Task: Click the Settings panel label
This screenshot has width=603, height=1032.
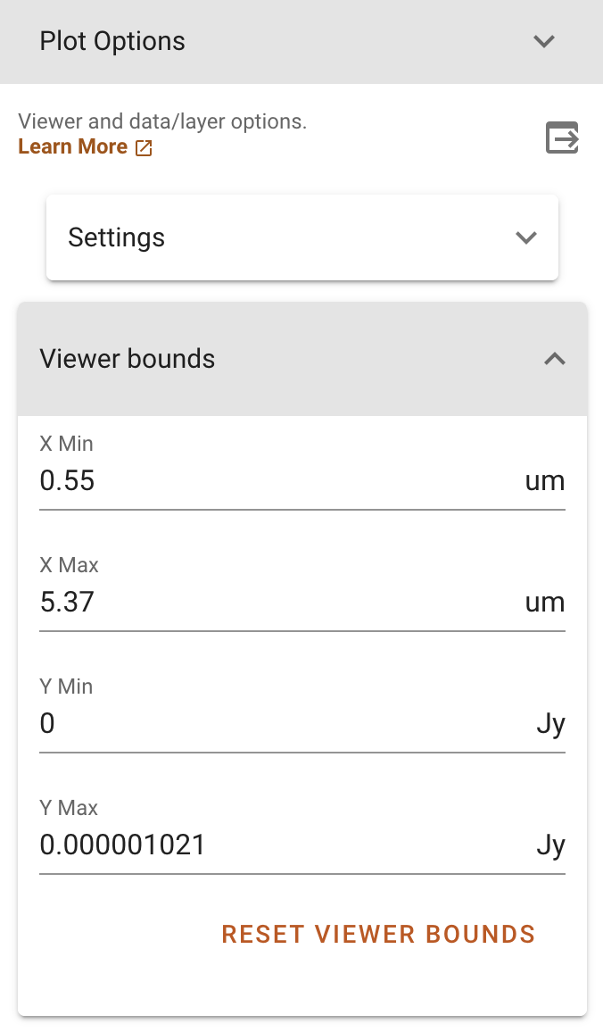Action: (x=117, y=238)
